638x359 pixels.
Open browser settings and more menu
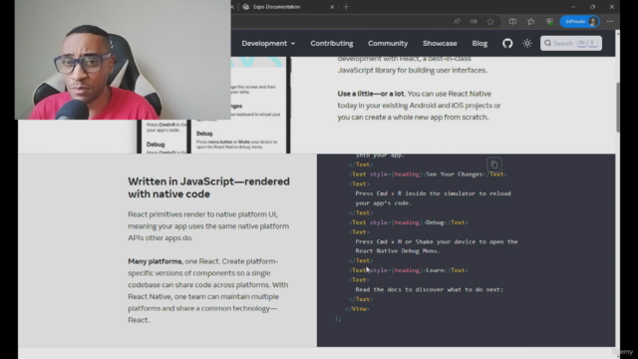tap(609, 21)
